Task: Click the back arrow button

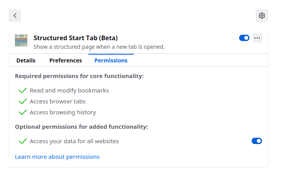Action: [x=15, y=16]
